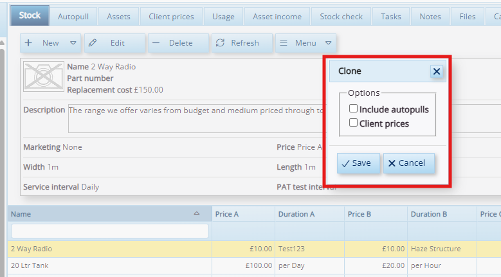Click the stock item placeholder image
This screenshot has height=277, width=501.
tap(44, 76)
